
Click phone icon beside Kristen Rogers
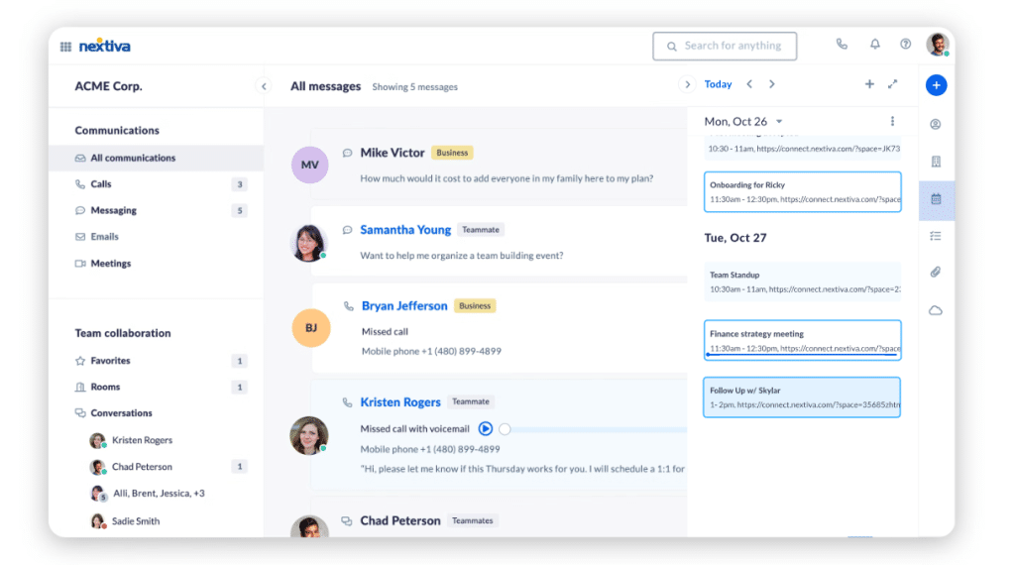click(347, 401)
